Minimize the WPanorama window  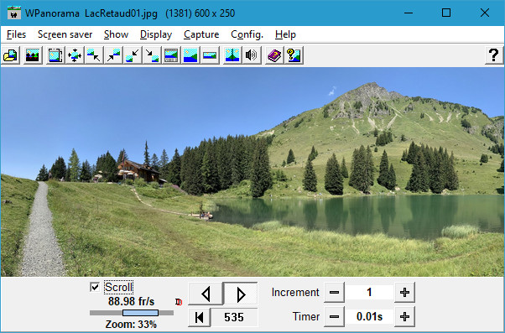(409, 13)
